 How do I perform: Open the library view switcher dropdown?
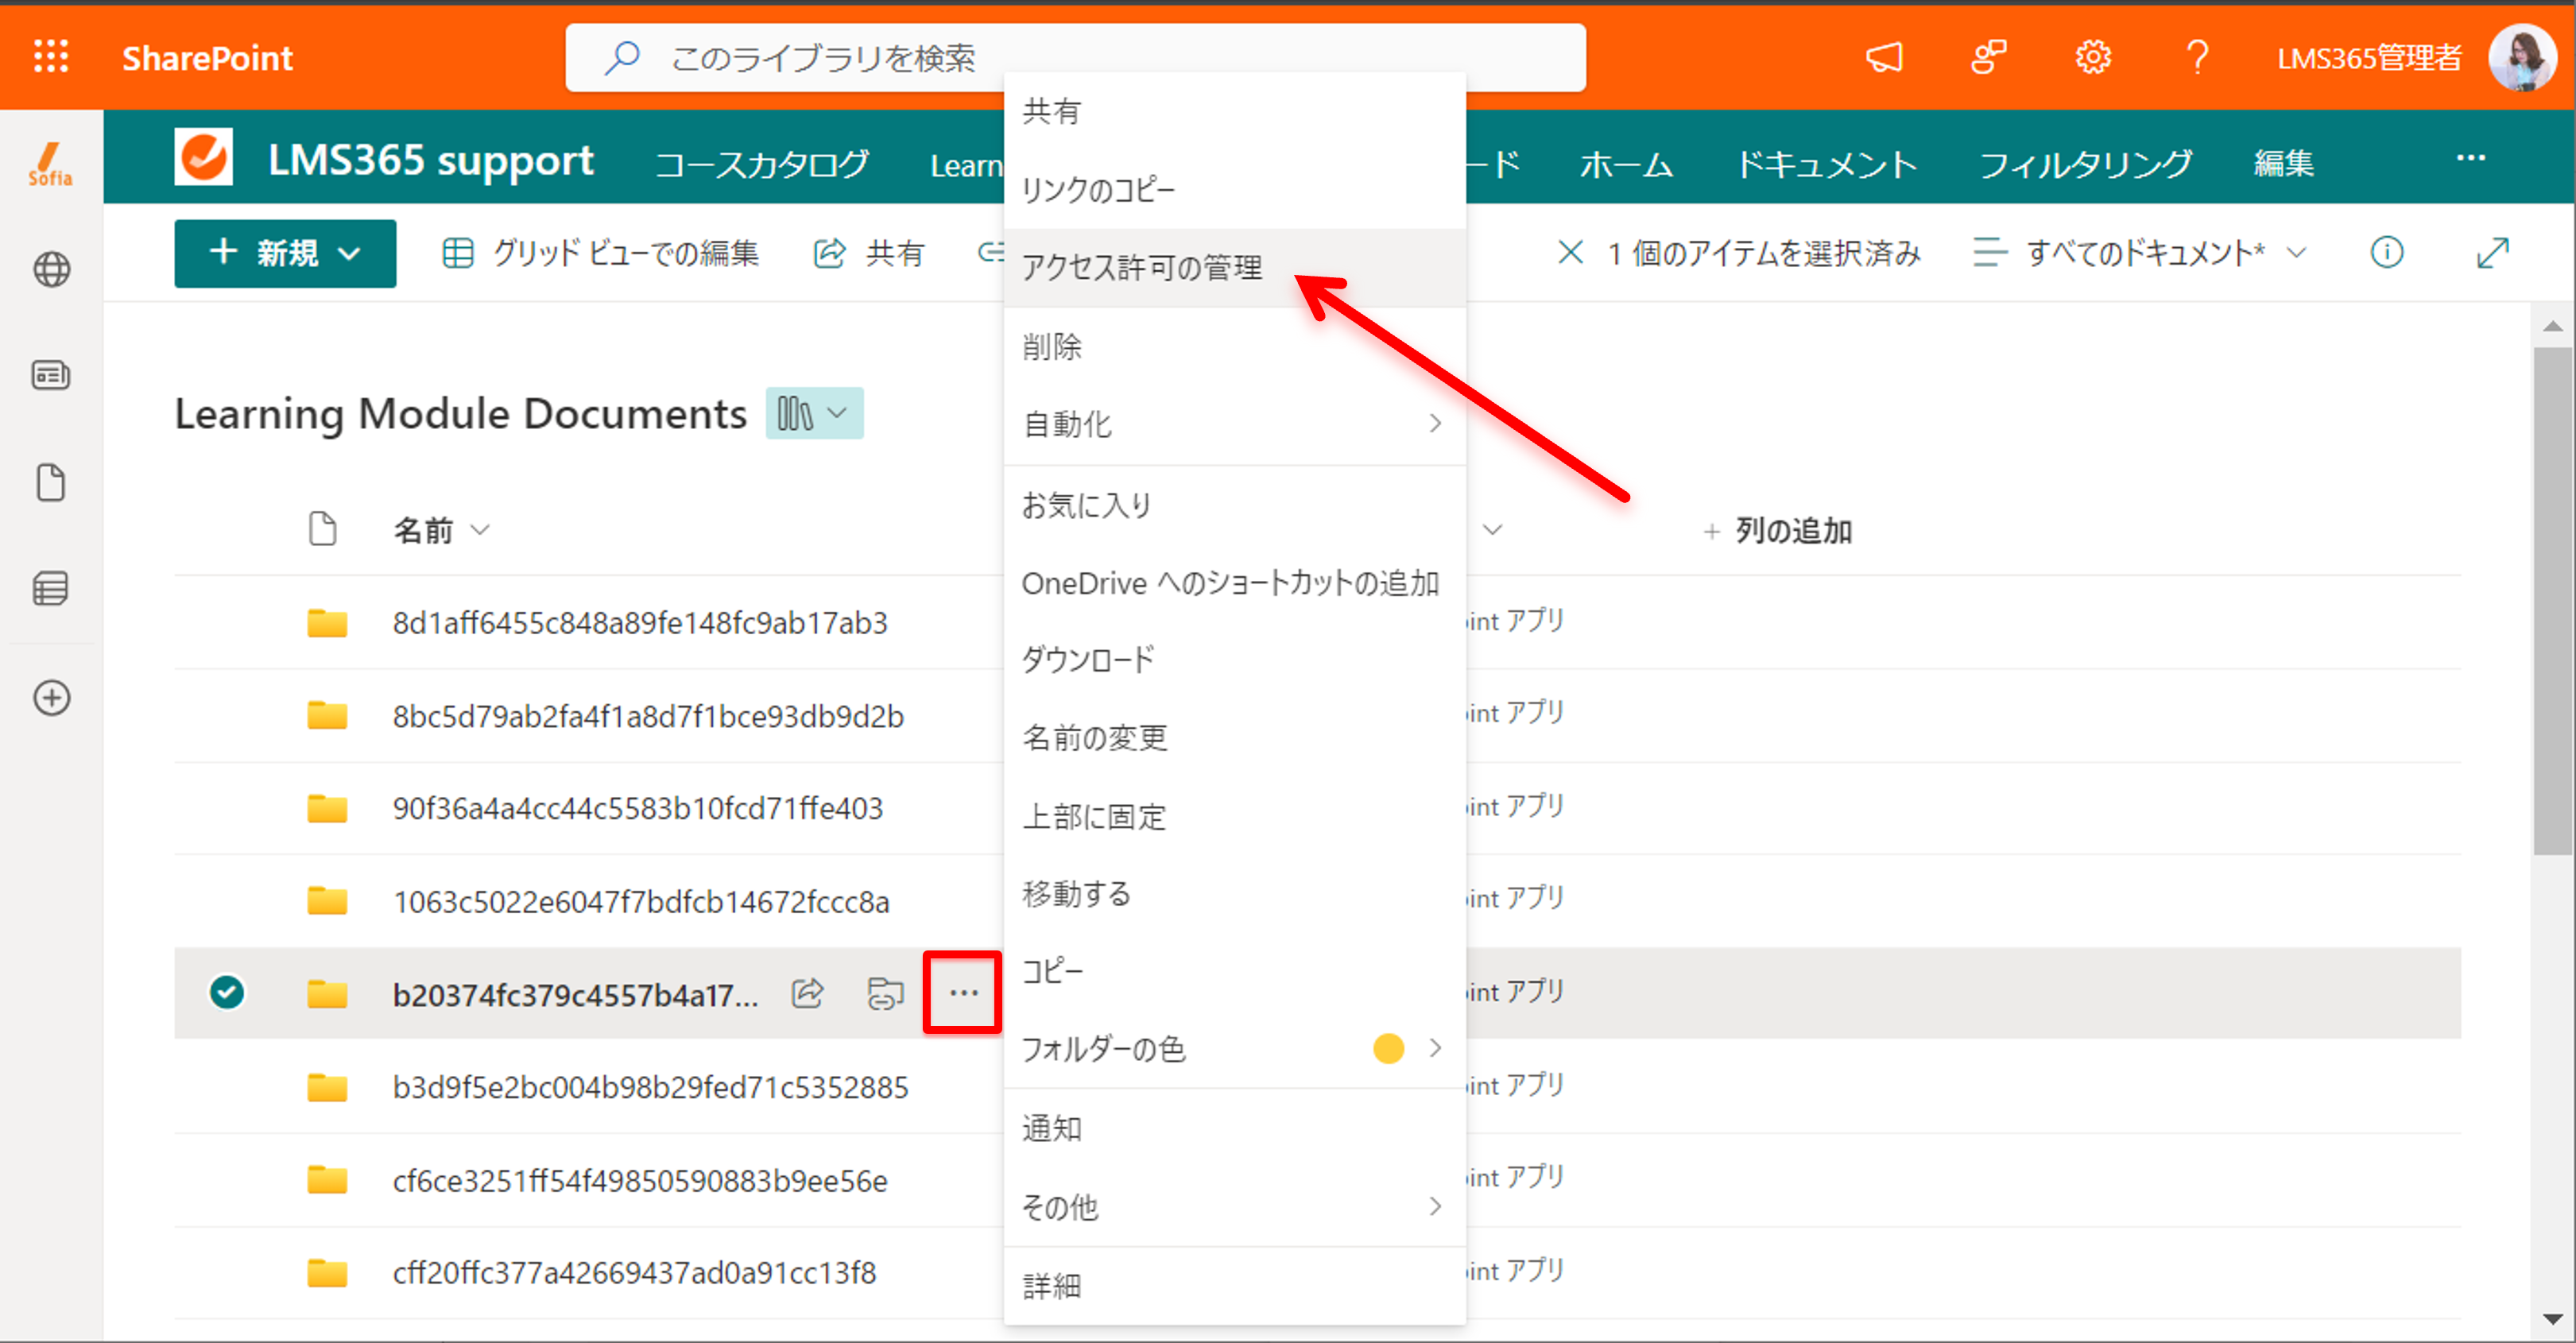(x=814, y=413)
